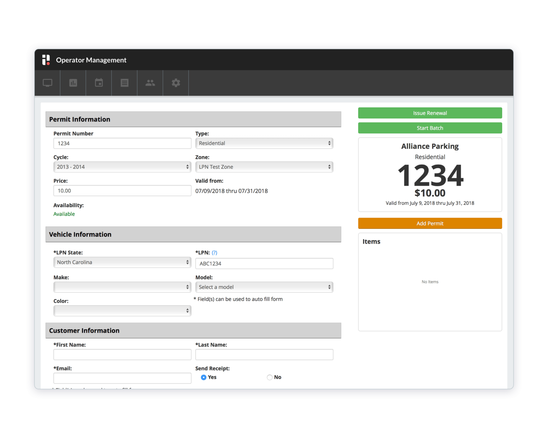Screen dimensions: 548x438
Task: Toggle the green Available availability status
Action: click(x=64, y=214)
